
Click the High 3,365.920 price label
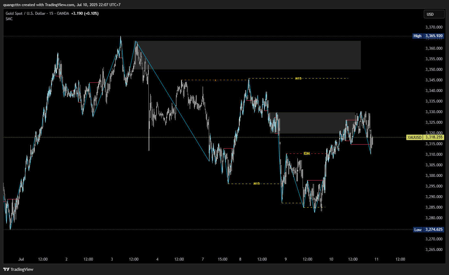click(x=428, y=36)
